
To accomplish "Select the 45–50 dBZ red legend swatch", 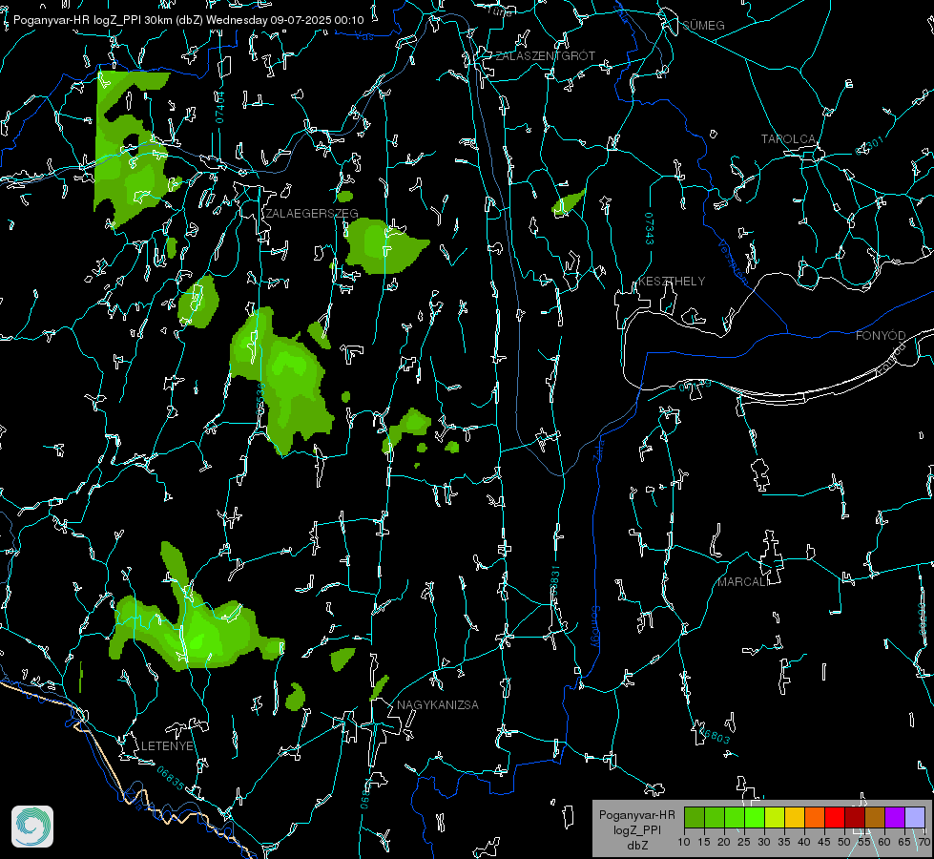I will coord(835,817).
